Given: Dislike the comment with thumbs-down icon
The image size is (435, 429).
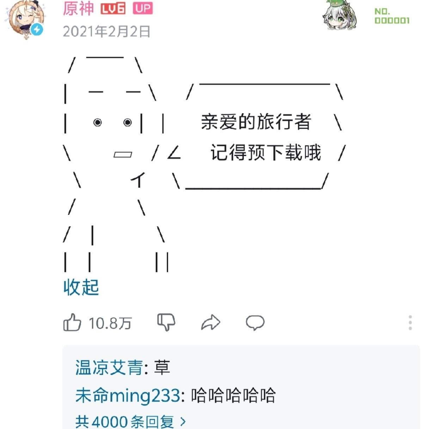Looking at the screenshot, I should click(166, 322).
